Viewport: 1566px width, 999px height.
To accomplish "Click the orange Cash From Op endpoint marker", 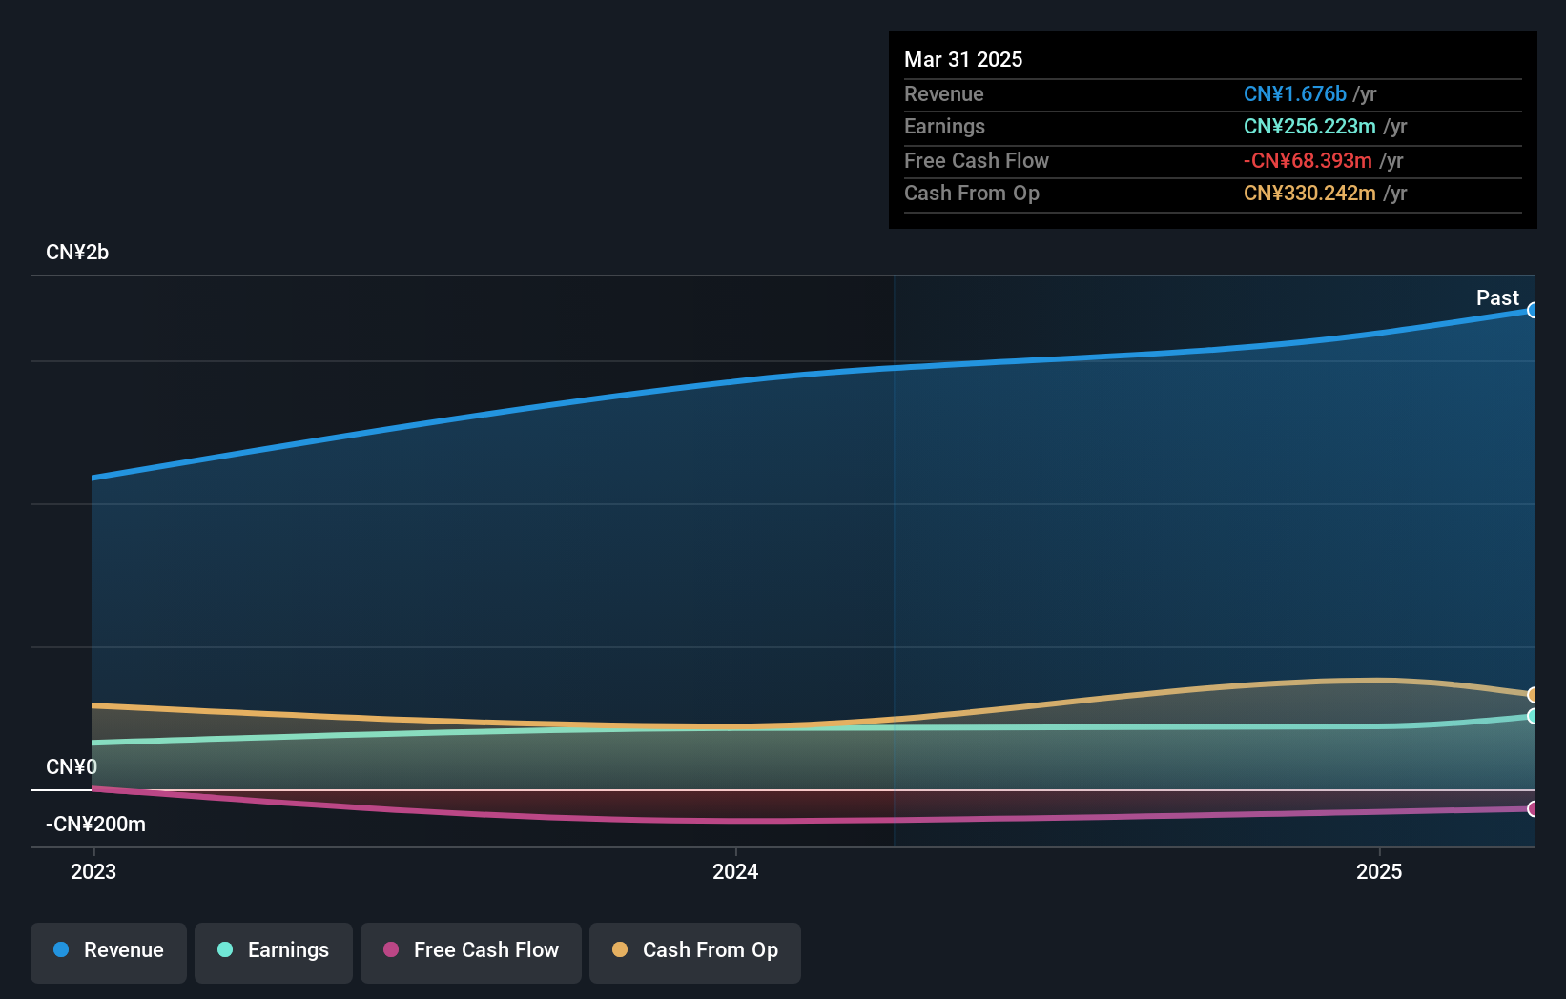I will (1534, 695).
